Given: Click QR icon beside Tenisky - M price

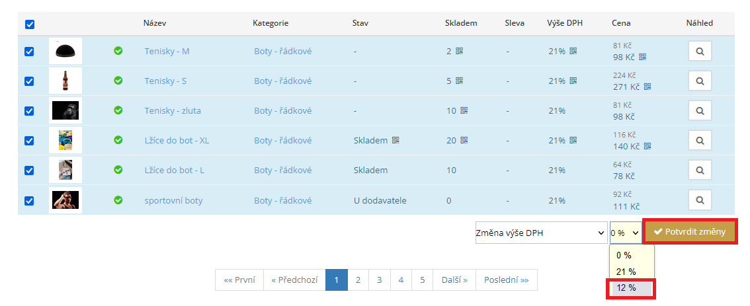Looking at the screenshot, I should pos(642,57).
